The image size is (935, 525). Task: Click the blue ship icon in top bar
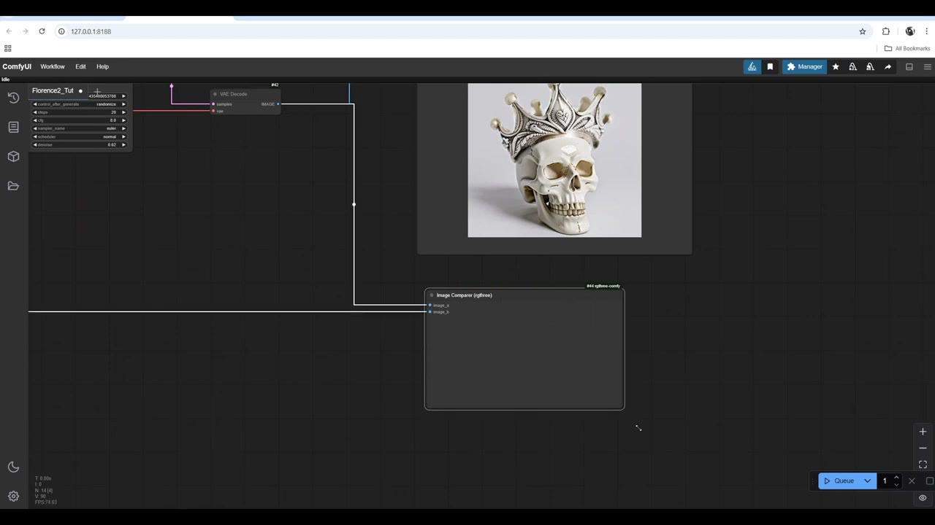[752, 66]
